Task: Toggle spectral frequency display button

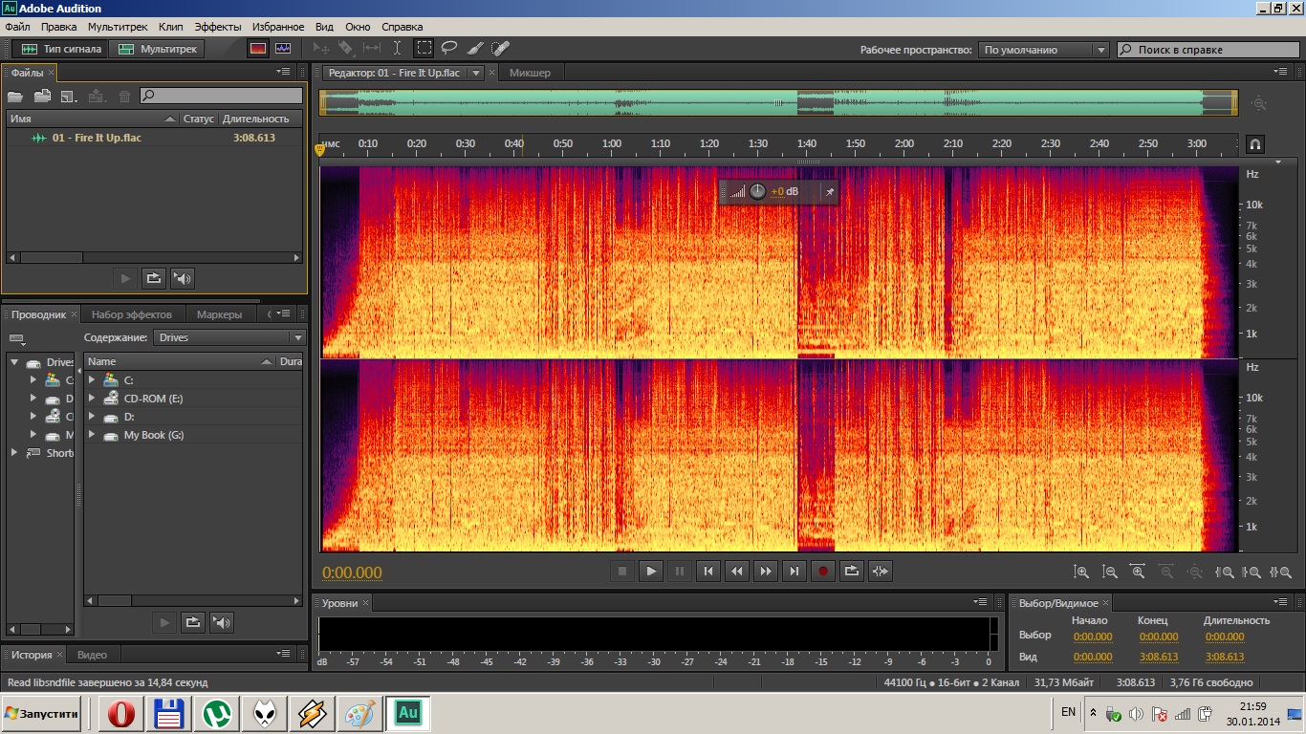Action: (x=258, y=49)
